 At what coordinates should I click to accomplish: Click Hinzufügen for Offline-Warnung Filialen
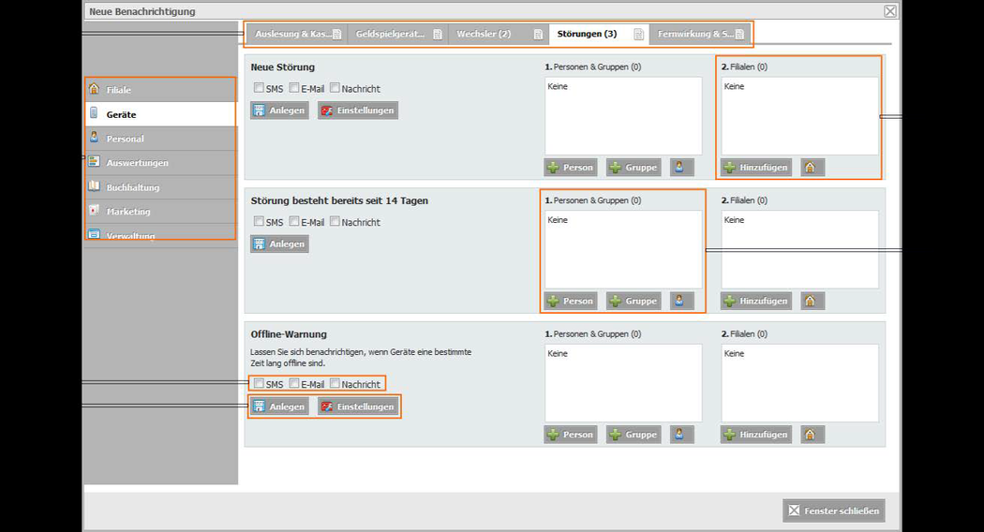coord(756,435)
